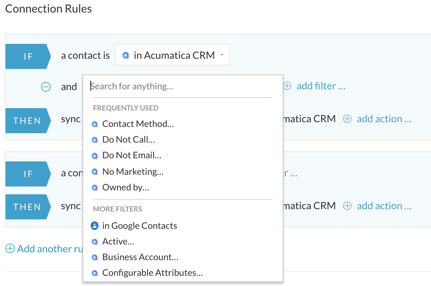Select the 'Owned by...' filter
The height and width of the screenshot is (286, 431).
(126, 187)
